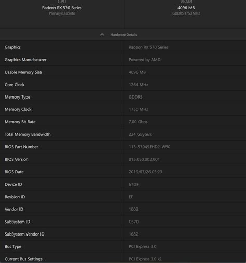Click the 67DF device ID value
This screenshot has width=246, height=263.
tap(133, 184)
